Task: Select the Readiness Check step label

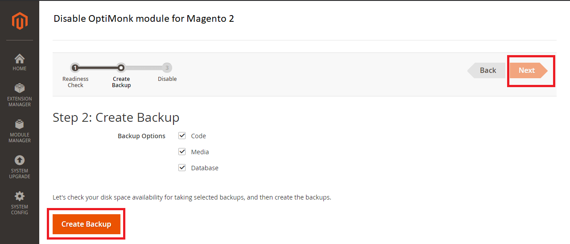Action: coord(75,82)
